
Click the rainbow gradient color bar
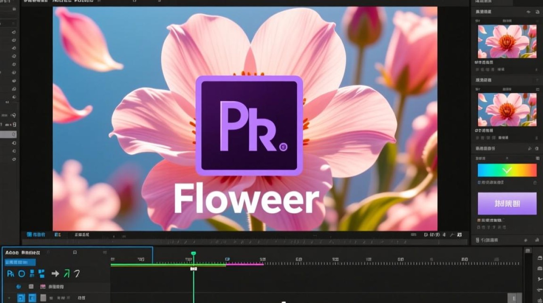[x=507, y=170]
